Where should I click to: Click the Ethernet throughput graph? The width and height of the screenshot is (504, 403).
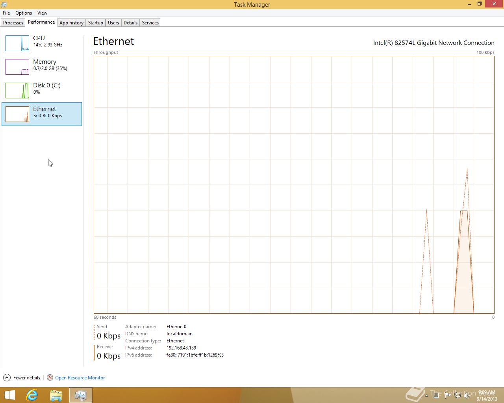point(294,185)
